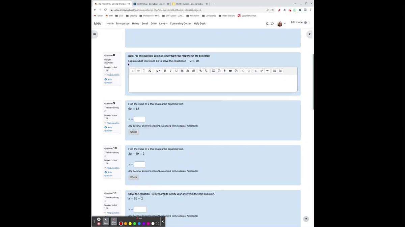The image size is (405, 227).
Task: Click the x answer field for Question 10
Action: click(x=140, y=164)
